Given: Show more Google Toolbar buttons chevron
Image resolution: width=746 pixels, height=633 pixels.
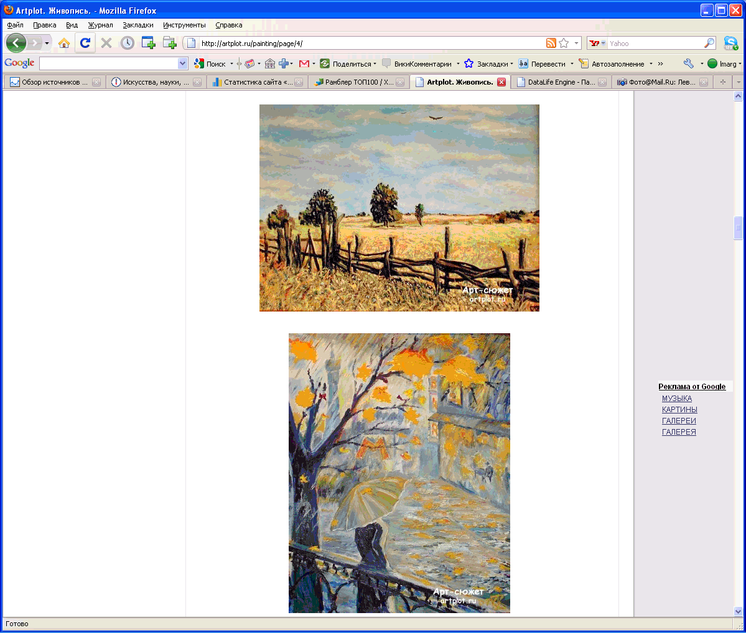Looking at the screenshot, I should click(660, 63).
